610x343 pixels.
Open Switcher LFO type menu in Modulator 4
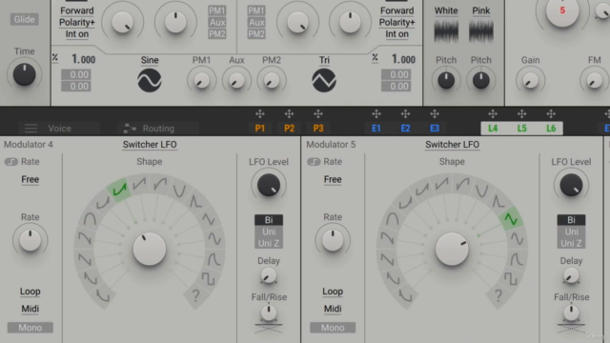coord(150,145)
